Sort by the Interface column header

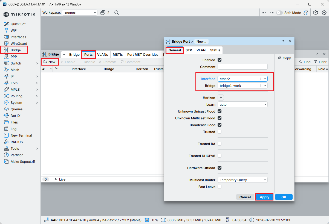86,69
